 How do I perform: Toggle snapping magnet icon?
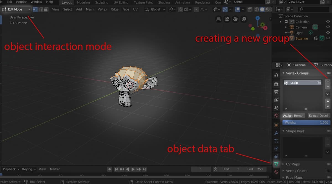[180, 9]
